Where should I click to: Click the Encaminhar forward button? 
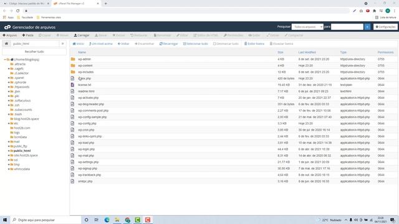tap(144, 44)
